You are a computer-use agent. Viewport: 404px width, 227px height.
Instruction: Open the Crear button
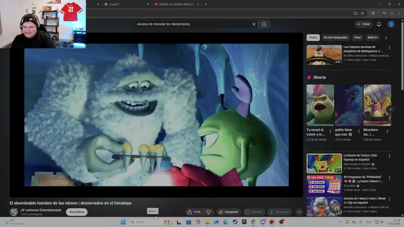(x=363, y=24)
